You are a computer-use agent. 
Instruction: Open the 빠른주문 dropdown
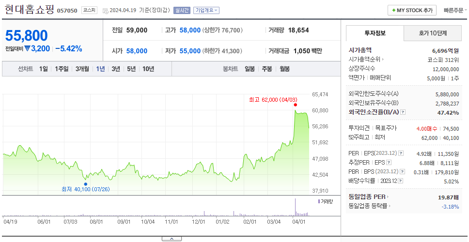(455, 10)
